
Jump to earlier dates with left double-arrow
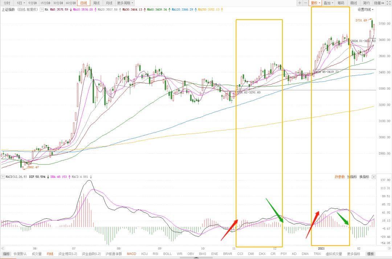pyautogui.click(x=3, y=248)
